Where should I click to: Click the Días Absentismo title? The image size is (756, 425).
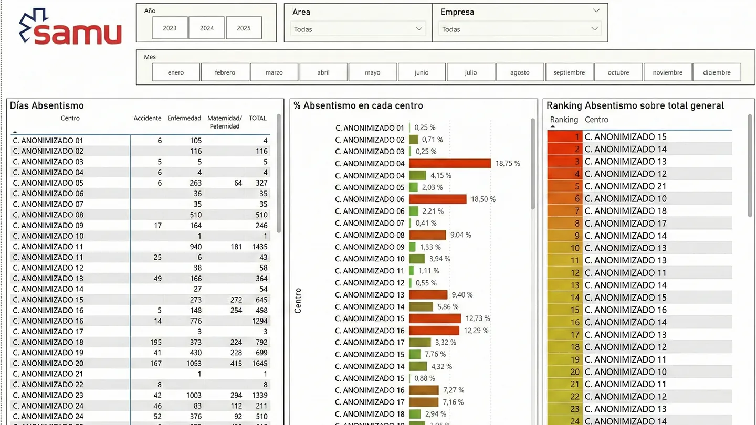47,105
